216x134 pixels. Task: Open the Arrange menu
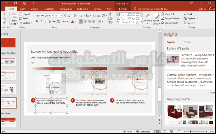point(148,19)
